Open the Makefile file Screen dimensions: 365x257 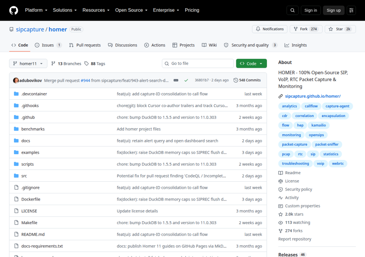tap(29, 223)
